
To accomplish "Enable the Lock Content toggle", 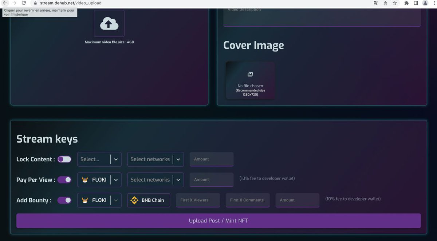I will 64,159.
